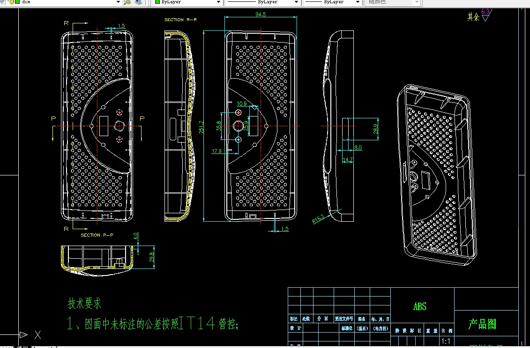Viewport: 530px width, 348px height.
Task: Select the isometric 3D view of the cover
Action: [x=437, y=174]
